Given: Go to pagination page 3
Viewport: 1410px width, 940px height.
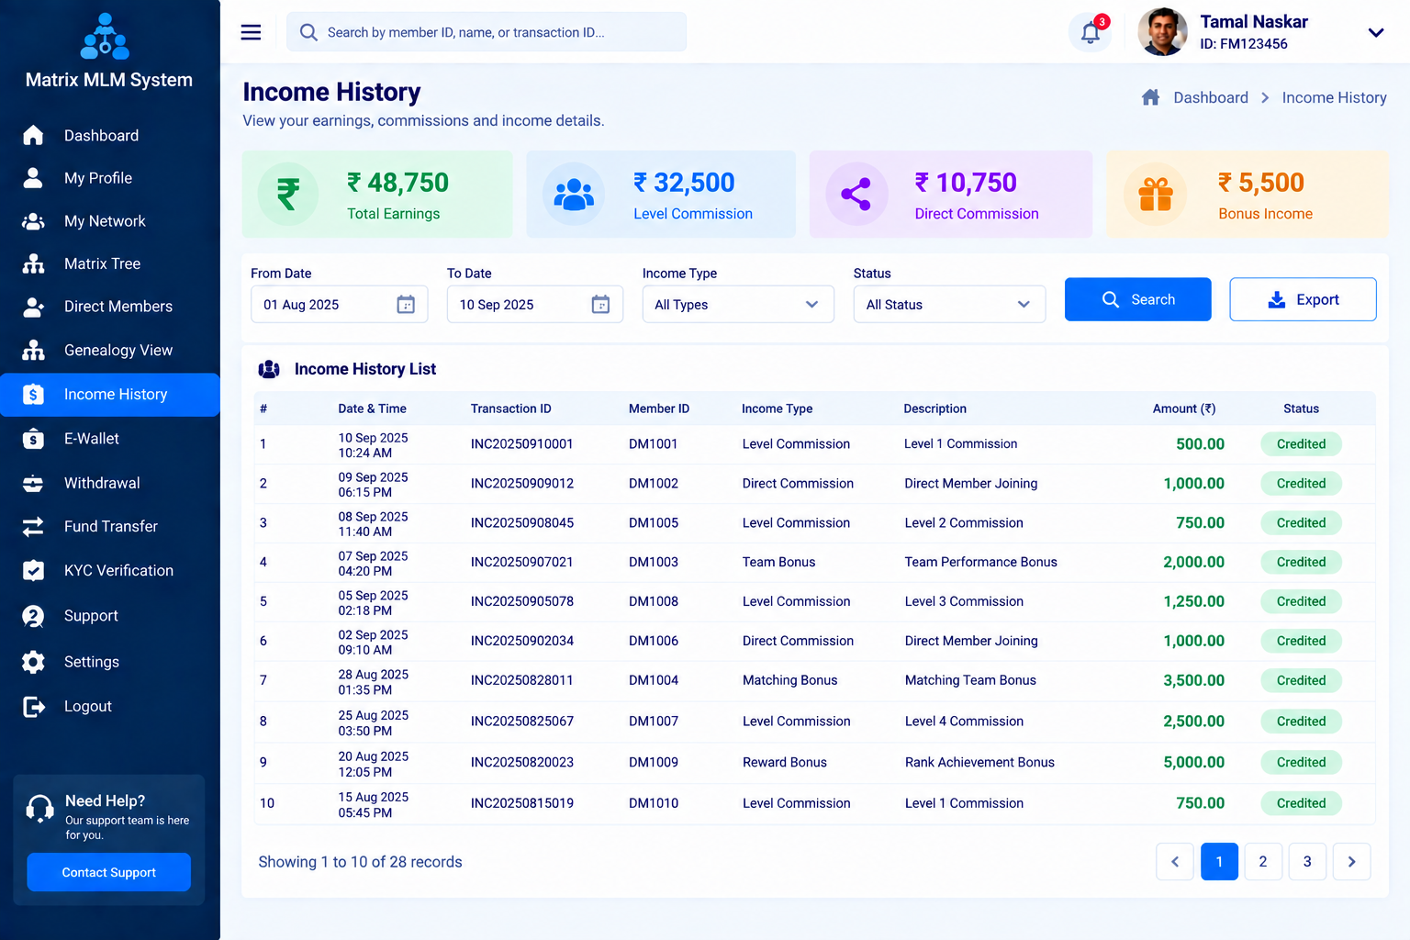Looking at the screenshot, I should click(1307, 862).
